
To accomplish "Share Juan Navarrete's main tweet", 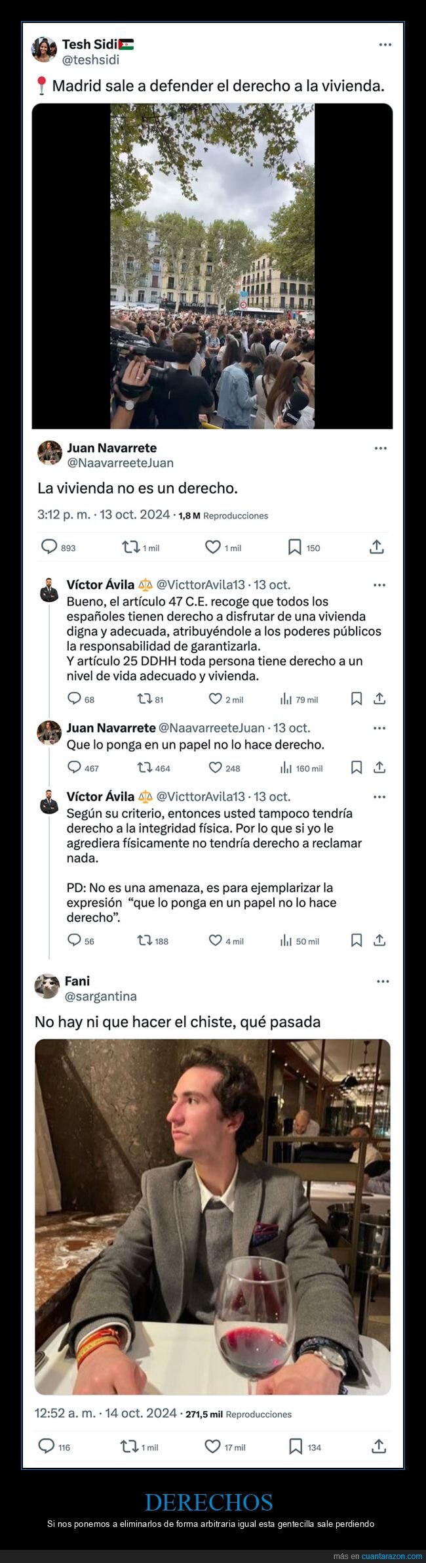I will pos(377,546).
